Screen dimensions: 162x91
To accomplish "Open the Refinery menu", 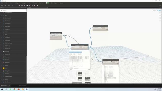I will (42, 3).
